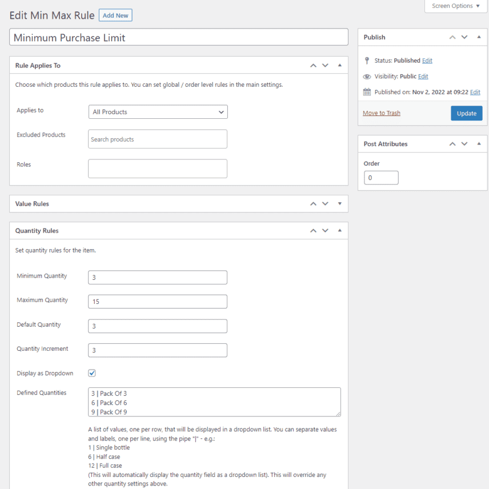
Task: Move the Quantity Rules panel down
Action: tap(325, 230)
